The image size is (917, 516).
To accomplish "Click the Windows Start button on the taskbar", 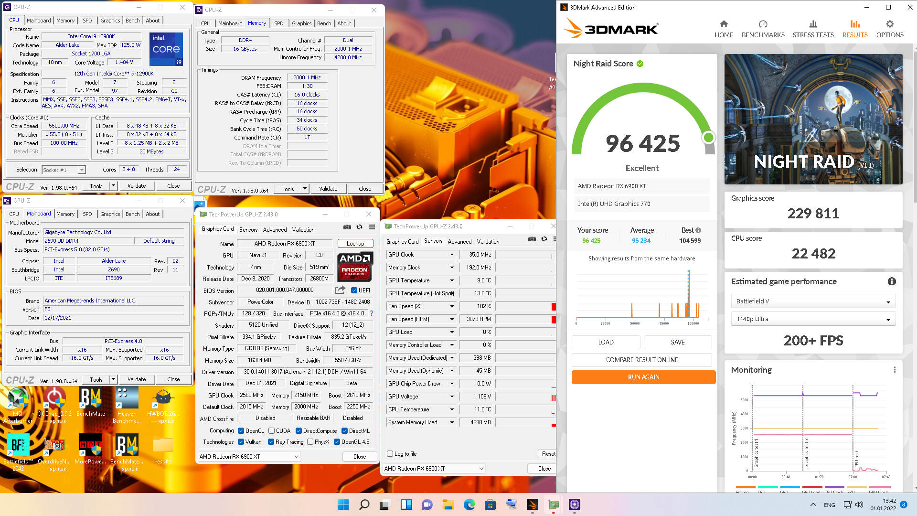I will click(x=343, y=505).
